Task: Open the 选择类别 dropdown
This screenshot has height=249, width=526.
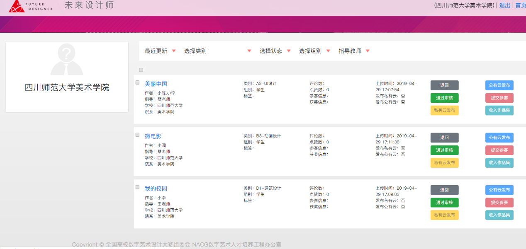Action: coord(218,51)
